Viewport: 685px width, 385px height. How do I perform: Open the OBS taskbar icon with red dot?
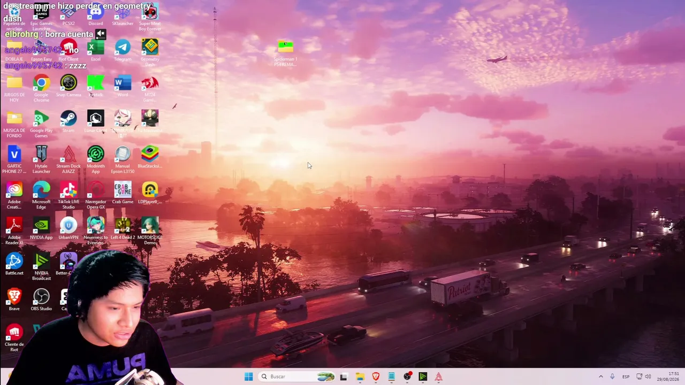407,376
